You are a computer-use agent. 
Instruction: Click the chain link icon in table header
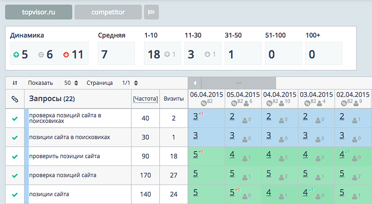tap(15, 99)
